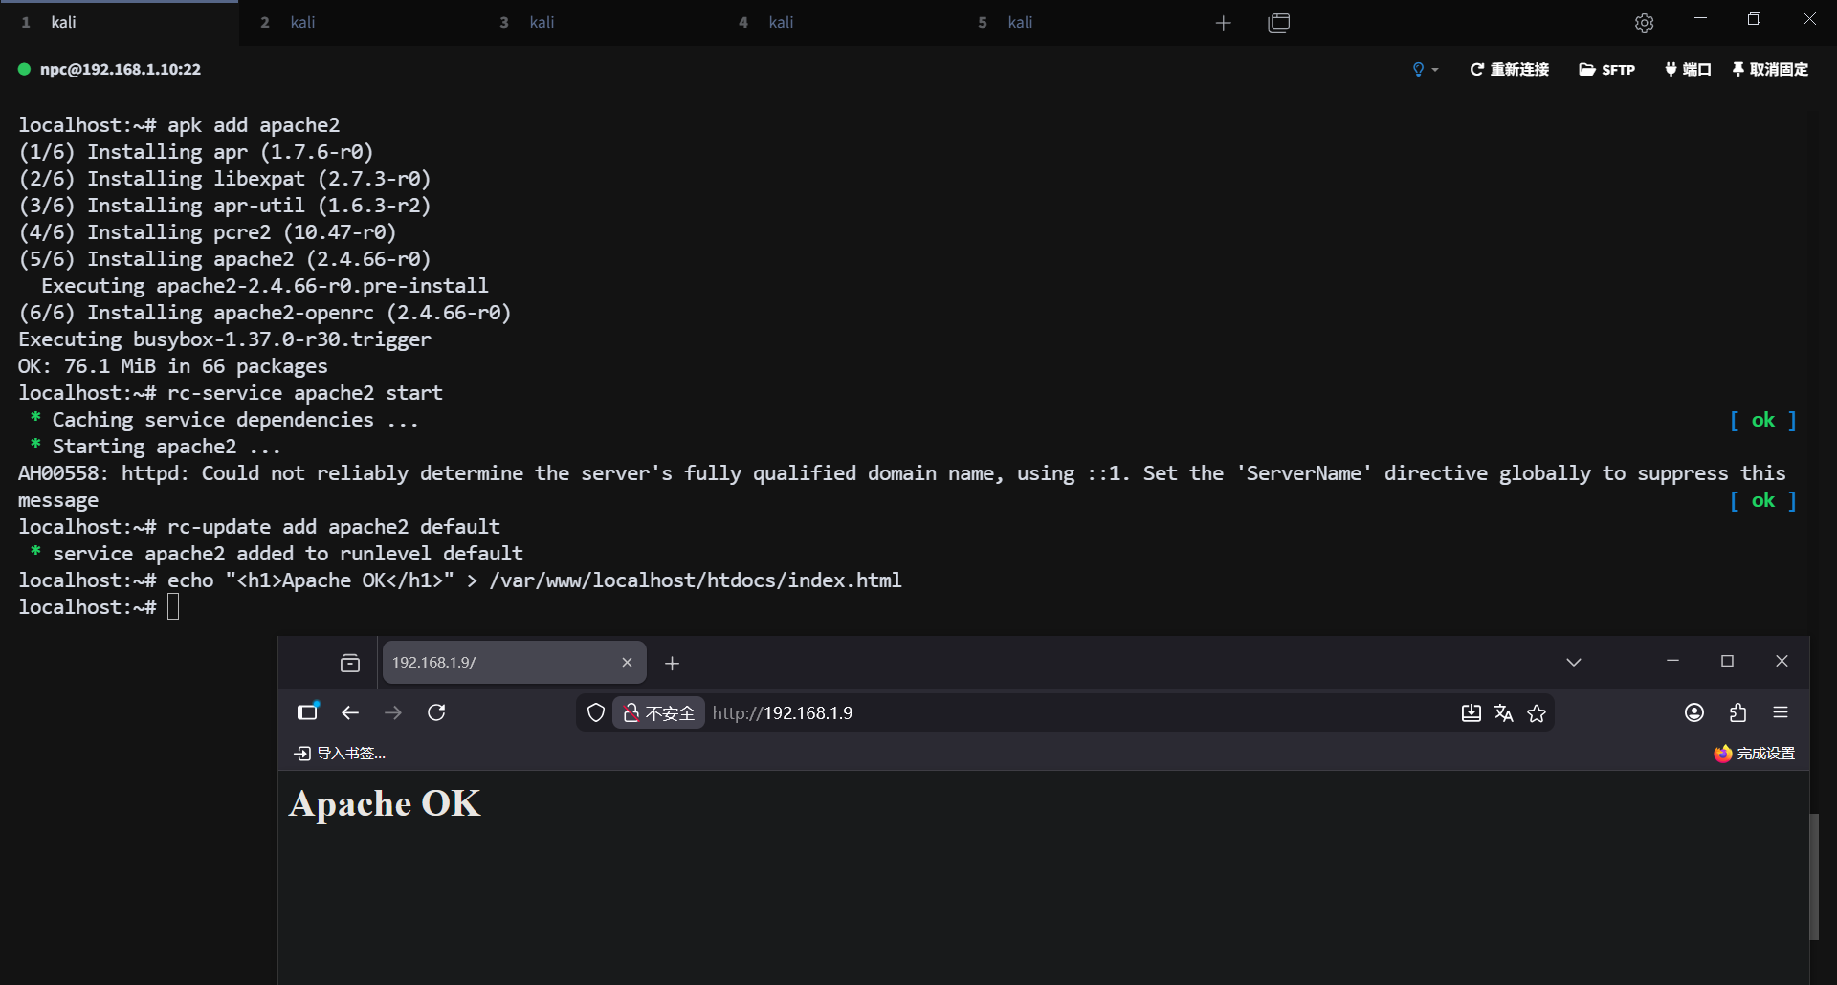Reload the page in the browser
Screen dimensions: 1837x985
tap(436, 712)
